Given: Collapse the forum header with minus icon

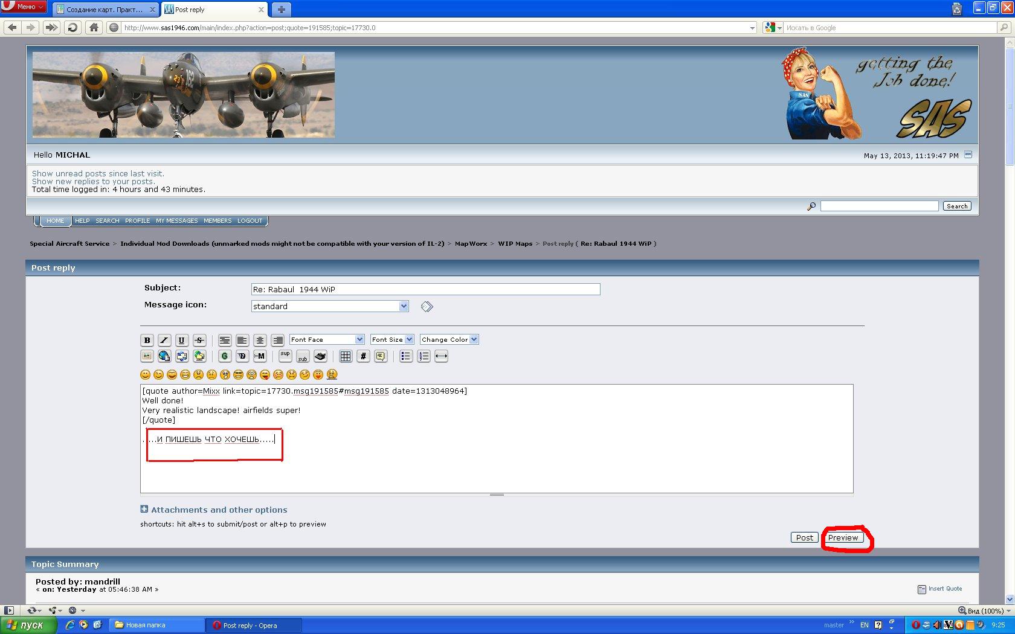Looking at the screenshot, I should (x=968, y=155).
